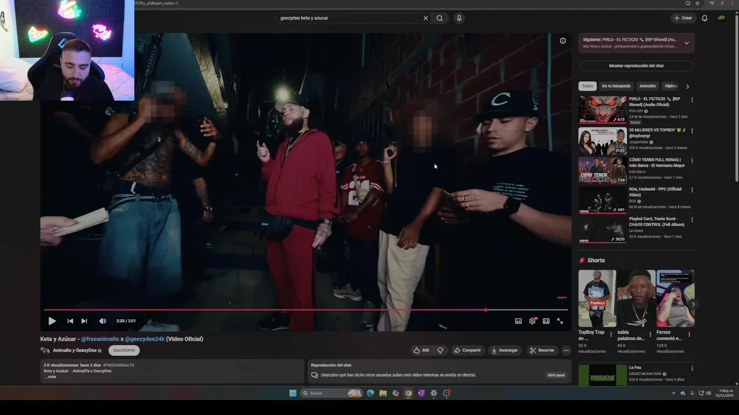Viewport: 739px width, 415px height.
Task: Open PIRLO - EL FICTICIO video thumbnail
Action: pyautogui.click(x=602, y=110)
